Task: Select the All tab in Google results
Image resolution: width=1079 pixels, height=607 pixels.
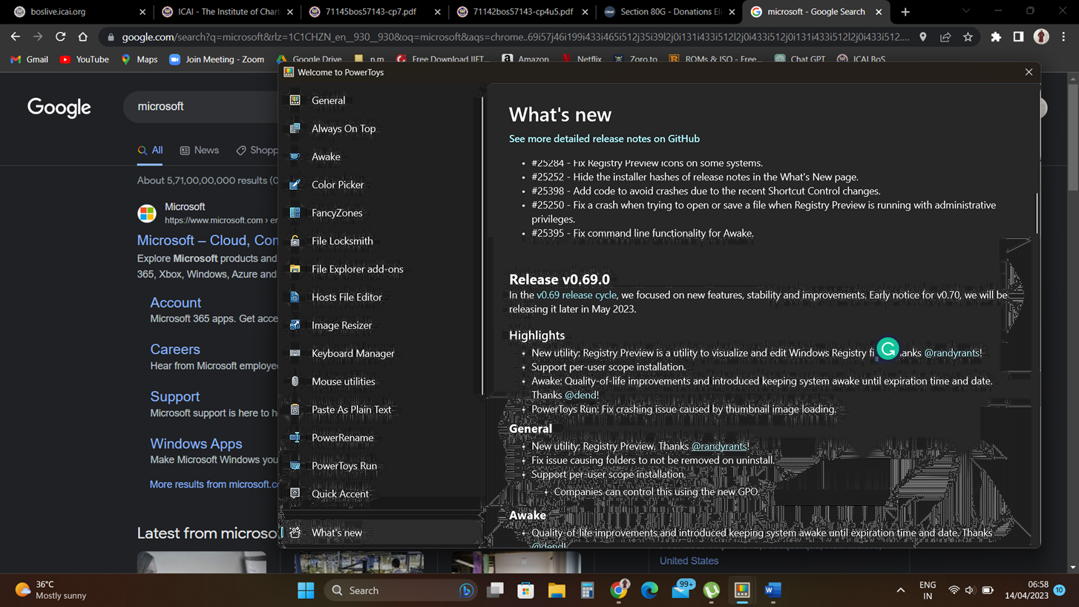Action: pyautogui.click(x=150, y=150)
